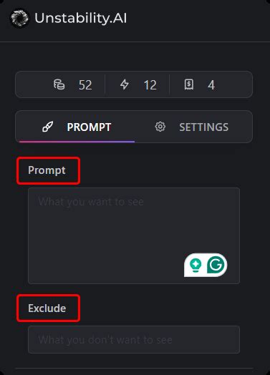The height and width of the screenshot is (375, 270).
Task: Click the lightning bolt icon
Action: pos(125,84)
